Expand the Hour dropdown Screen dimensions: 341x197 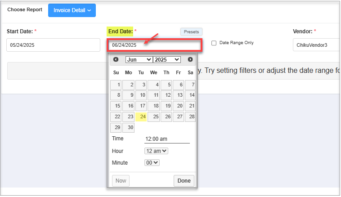coord(156,151)
